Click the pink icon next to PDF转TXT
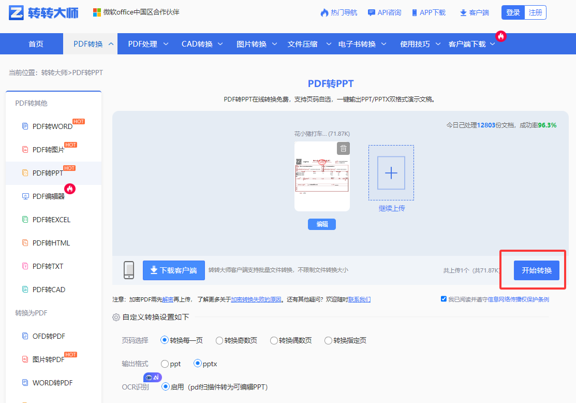The width and height of the screenshot is (576, 403). click(x=25, y=266)
